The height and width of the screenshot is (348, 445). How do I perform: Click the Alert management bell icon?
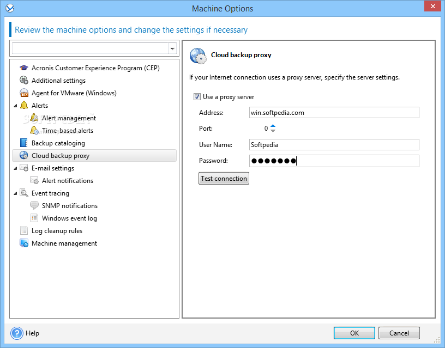coord(34,118)
